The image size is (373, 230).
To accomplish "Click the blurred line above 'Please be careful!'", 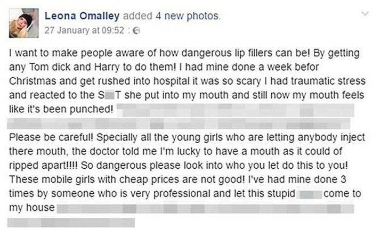I will 179,124.
